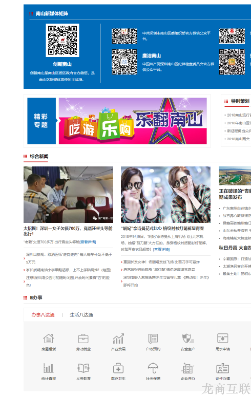Click the 廉洁南山 QR code

click(124, 62)
